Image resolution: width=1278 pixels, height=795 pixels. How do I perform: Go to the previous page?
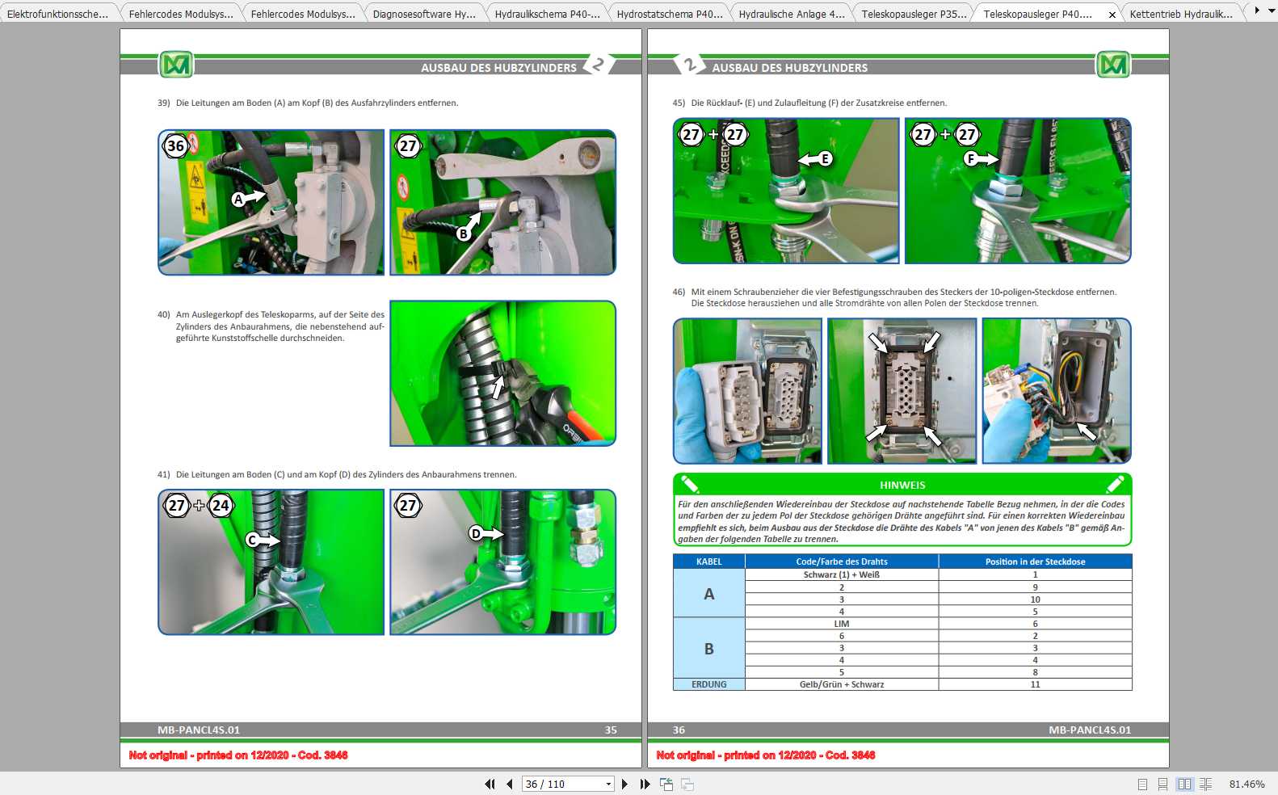point(509,784)
